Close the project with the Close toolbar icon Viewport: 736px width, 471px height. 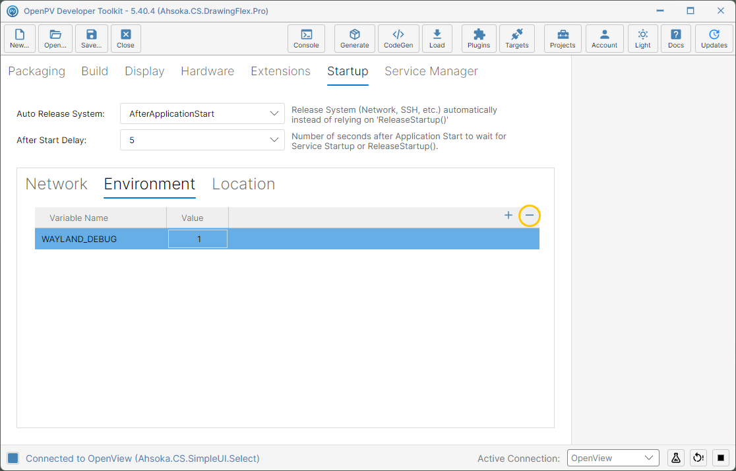126,38
